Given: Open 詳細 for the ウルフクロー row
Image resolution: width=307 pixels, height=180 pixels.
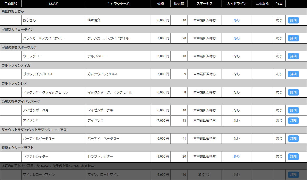Looking at the screenshot, I should pyautogui.click(x=293, y=56).
